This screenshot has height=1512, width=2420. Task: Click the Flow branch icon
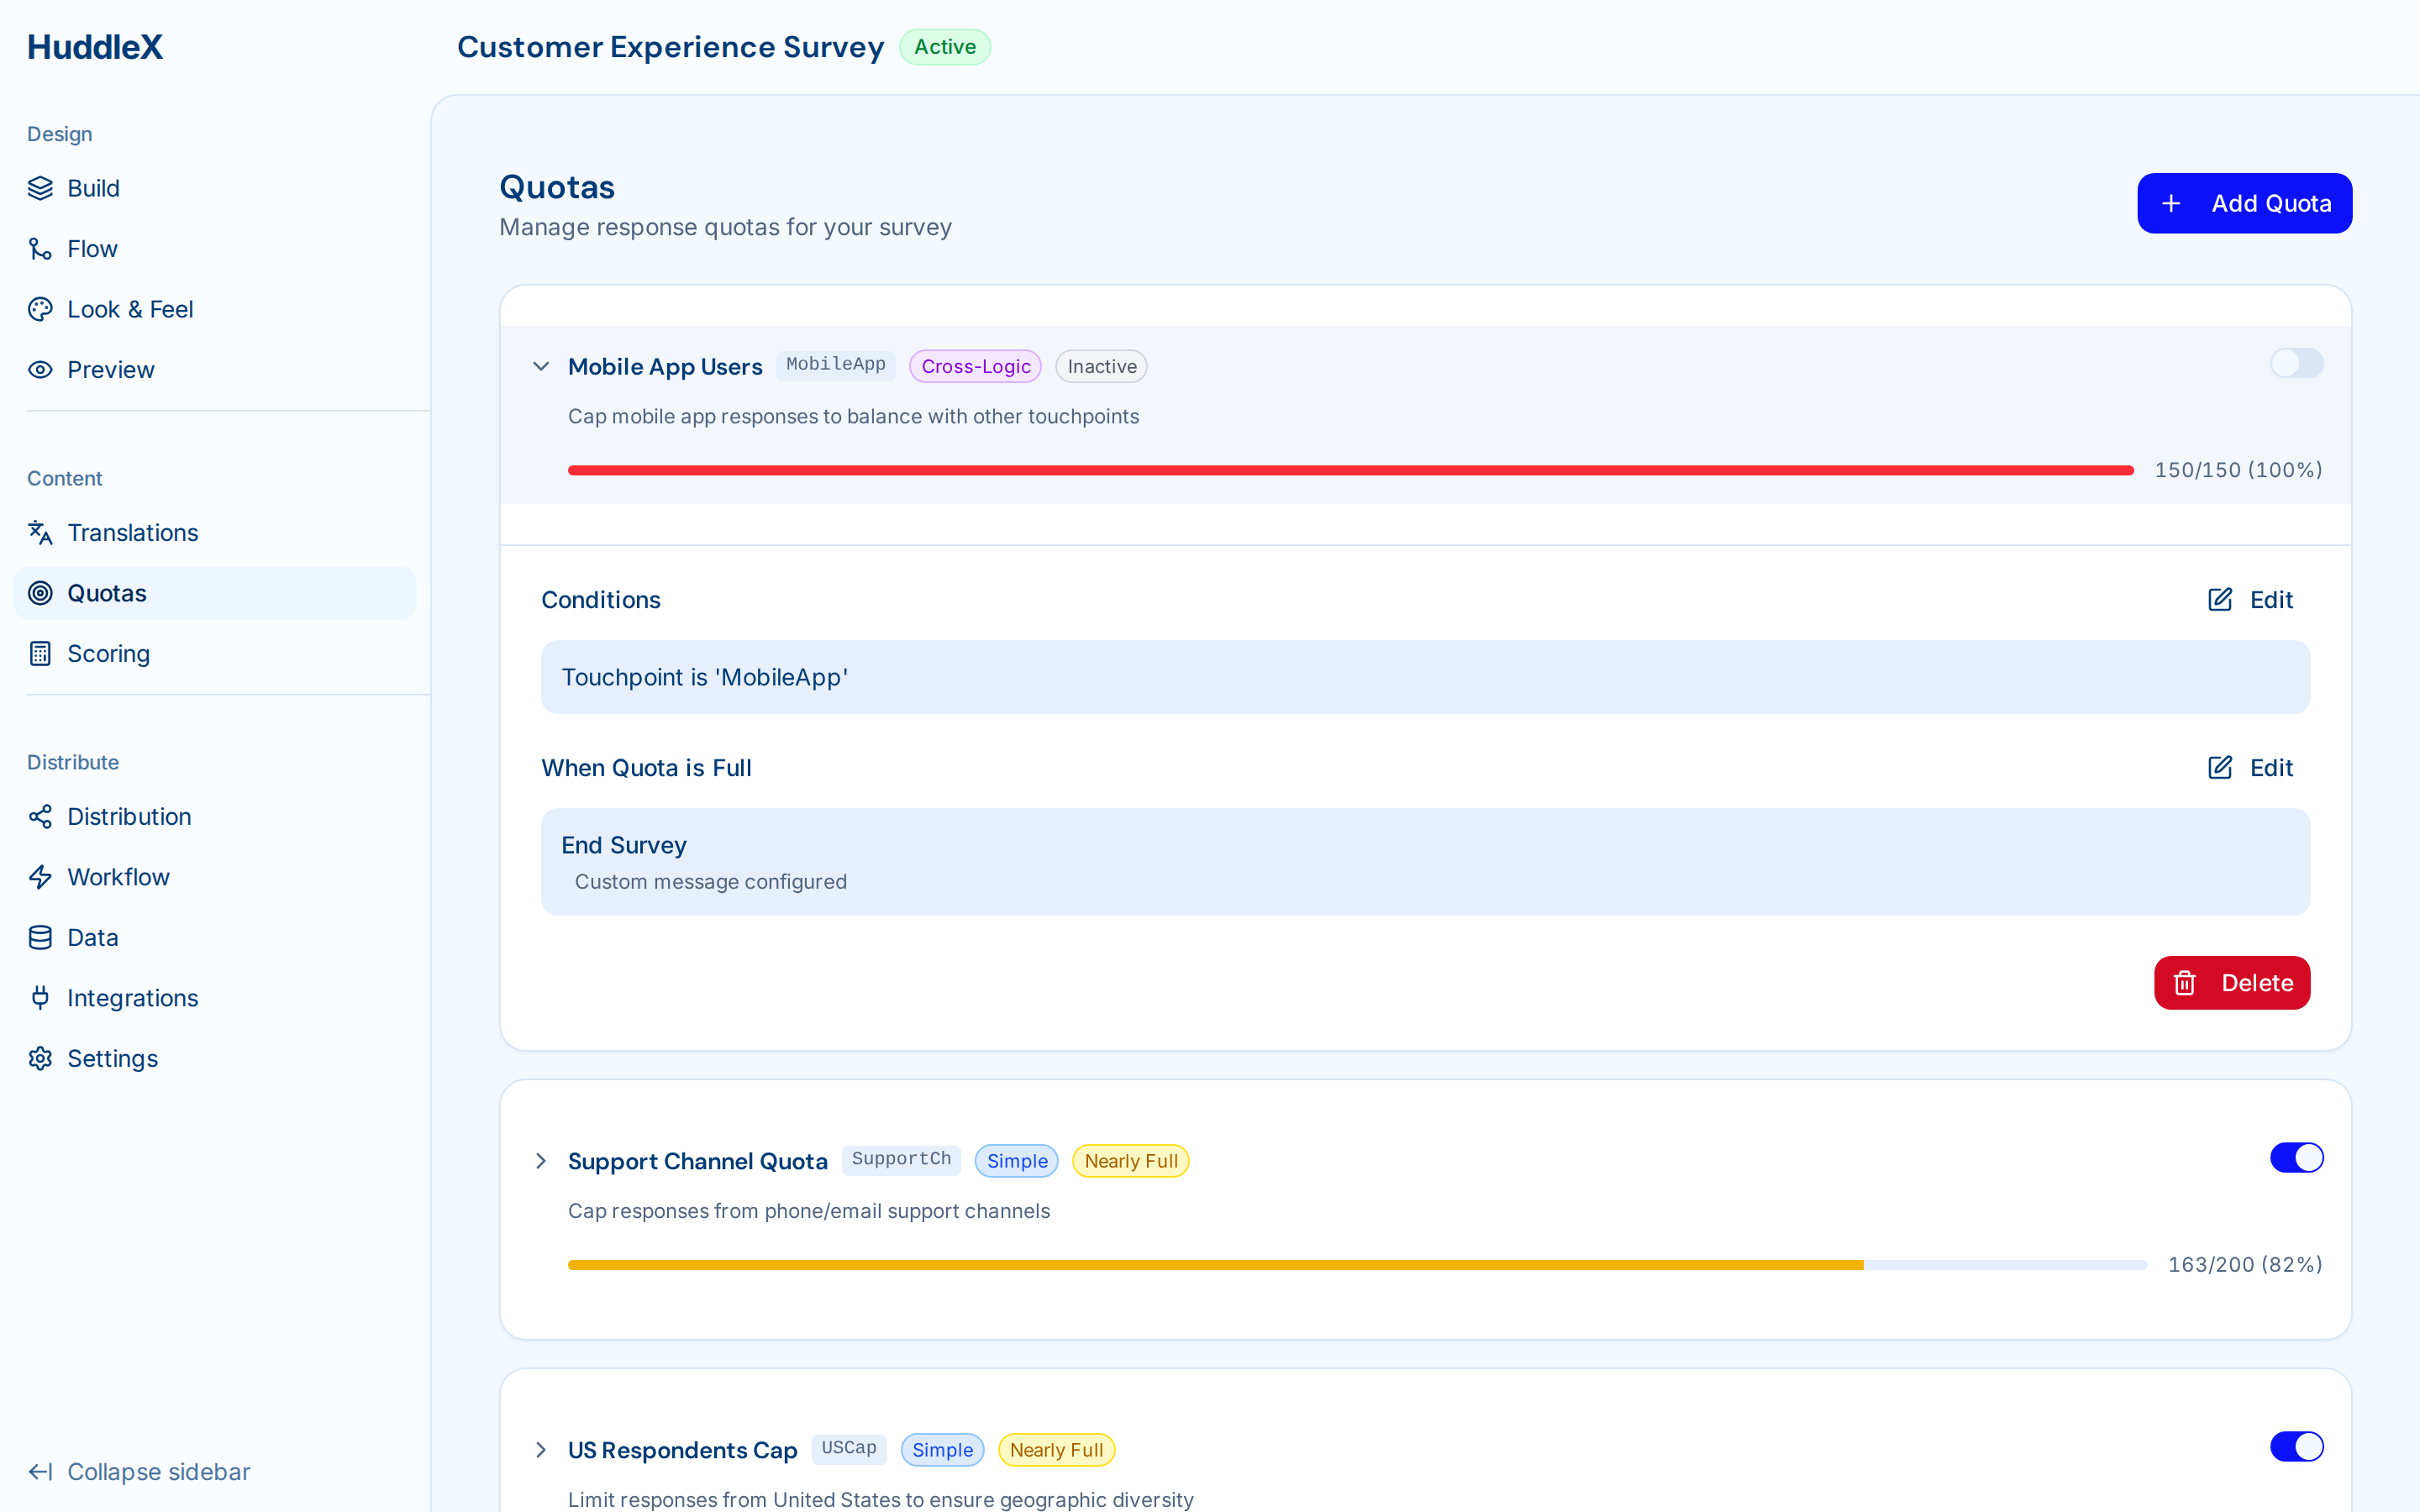pos(40,249)
